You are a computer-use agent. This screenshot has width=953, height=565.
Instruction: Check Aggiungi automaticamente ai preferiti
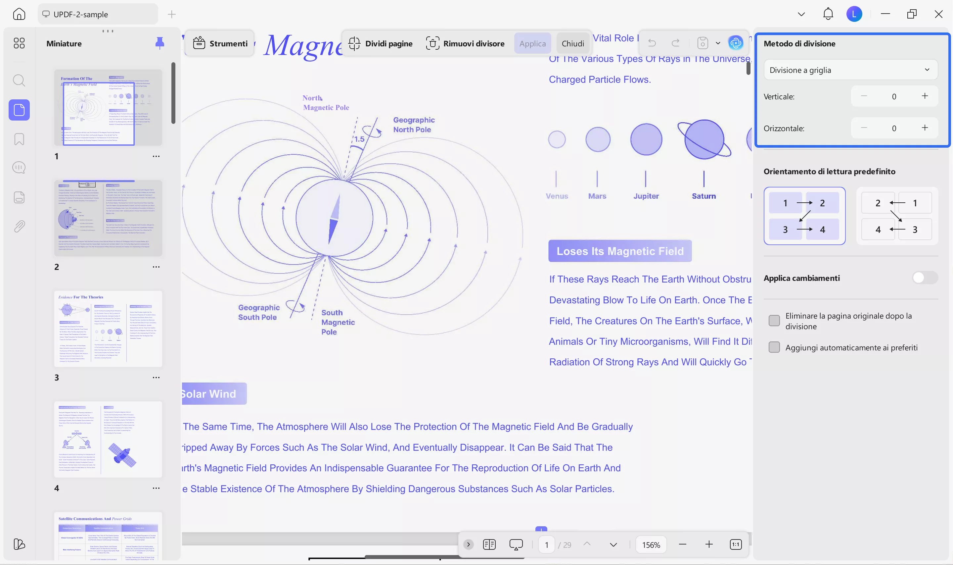[775, 347]
